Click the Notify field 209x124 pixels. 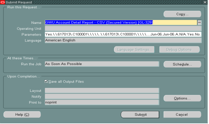coord(102,97)
